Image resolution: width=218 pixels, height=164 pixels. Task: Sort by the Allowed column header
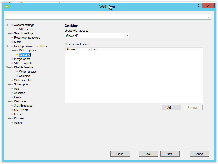pyautogui.click(x=77, y=49)
